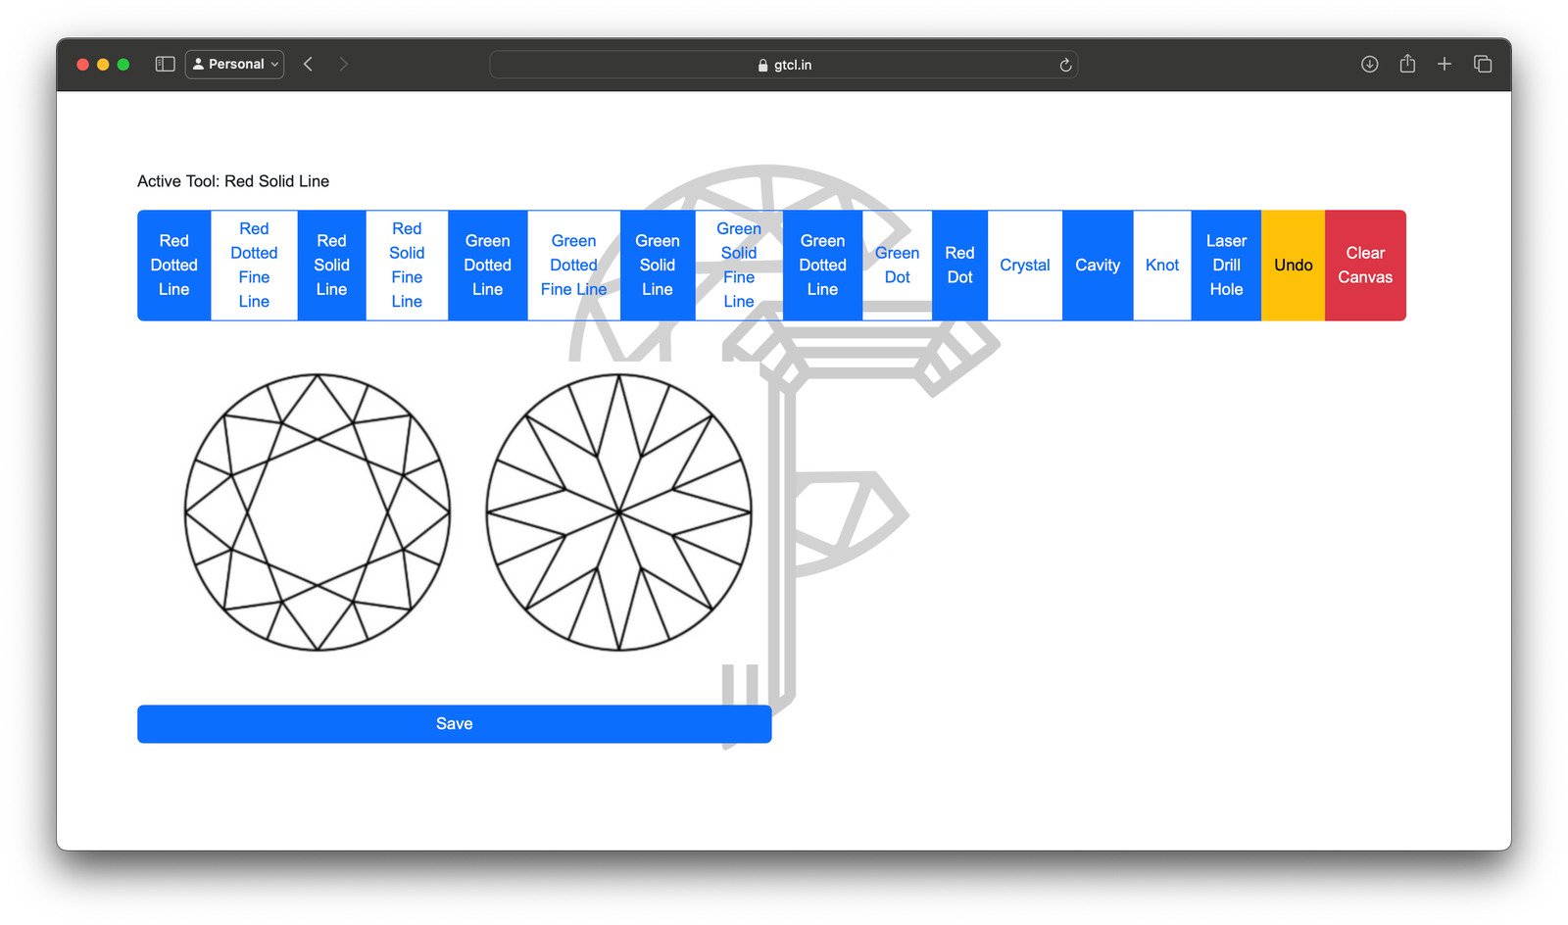Viewport: 1568px width, 925px height.
Task: Reload the page using refresh icon
Action: coord(1065,65)
